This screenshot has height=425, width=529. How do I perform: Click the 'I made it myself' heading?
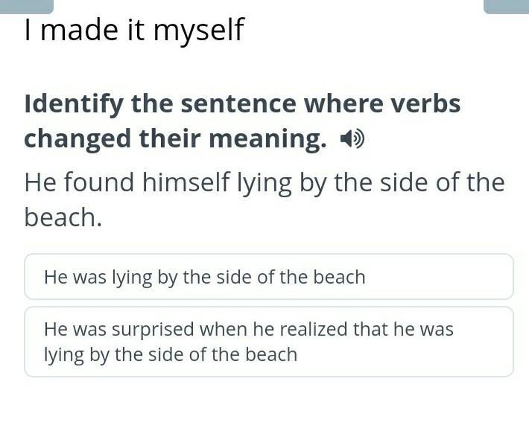click(134, 30)
